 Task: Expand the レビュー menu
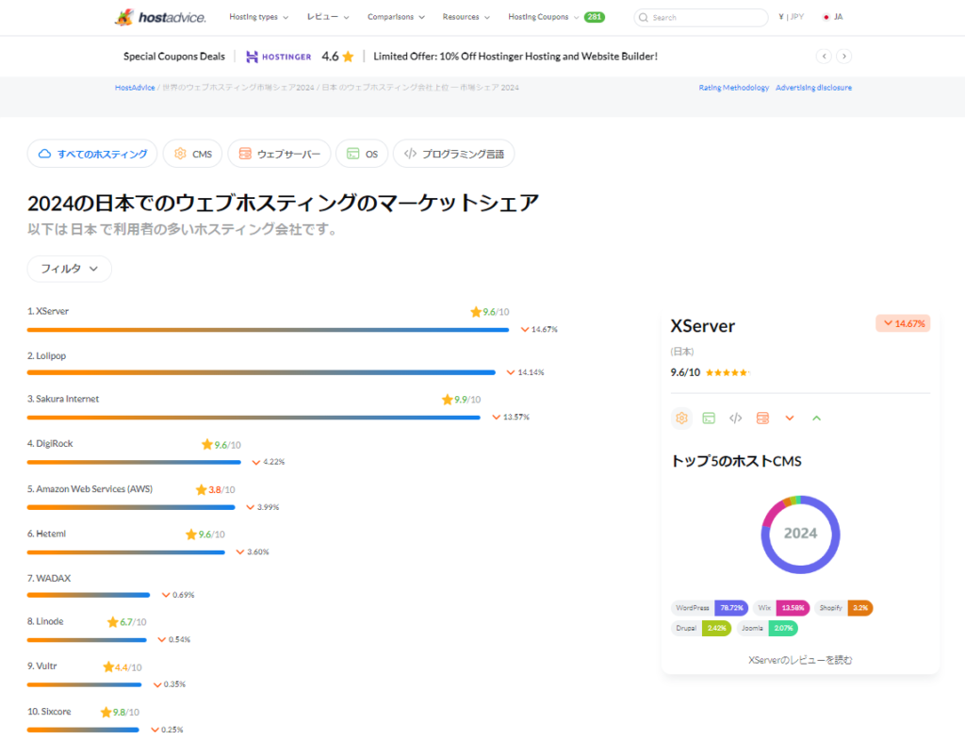328,17
